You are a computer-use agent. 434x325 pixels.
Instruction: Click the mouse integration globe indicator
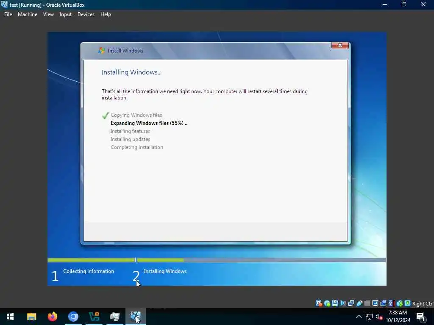tap(399, 303)
